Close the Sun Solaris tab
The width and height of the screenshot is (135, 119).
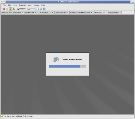(53, 13)
